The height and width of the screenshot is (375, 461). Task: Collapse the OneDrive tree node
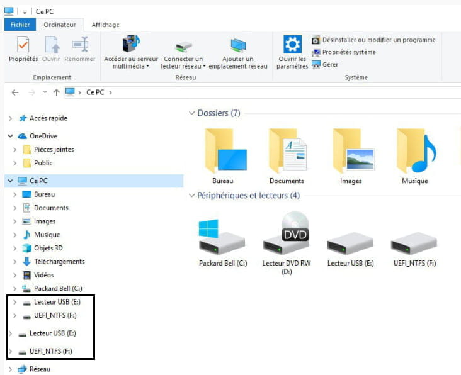(x=10, y=136)
